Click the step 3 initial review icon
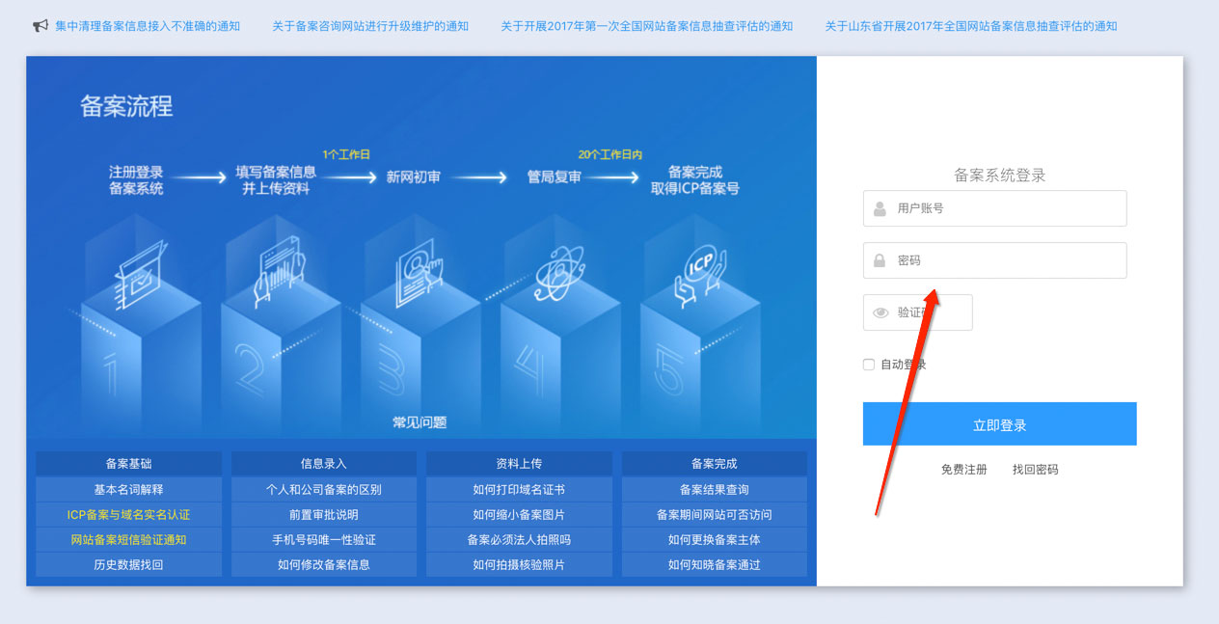Viewport: 1219px width, 624px height. click(419, 275)
